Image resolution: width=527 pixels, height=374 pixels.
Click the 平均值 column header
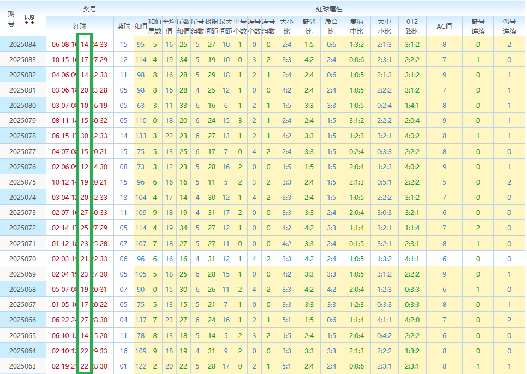tap(169, 27)
